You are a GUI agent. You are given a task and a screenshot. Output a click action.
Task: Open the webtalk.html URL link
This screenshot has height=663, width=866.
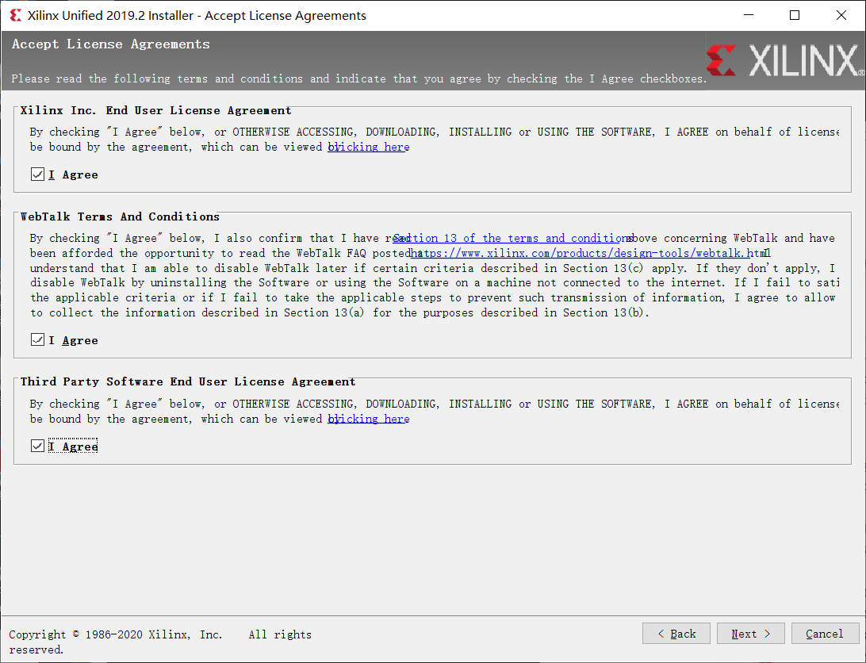point(590,253)
